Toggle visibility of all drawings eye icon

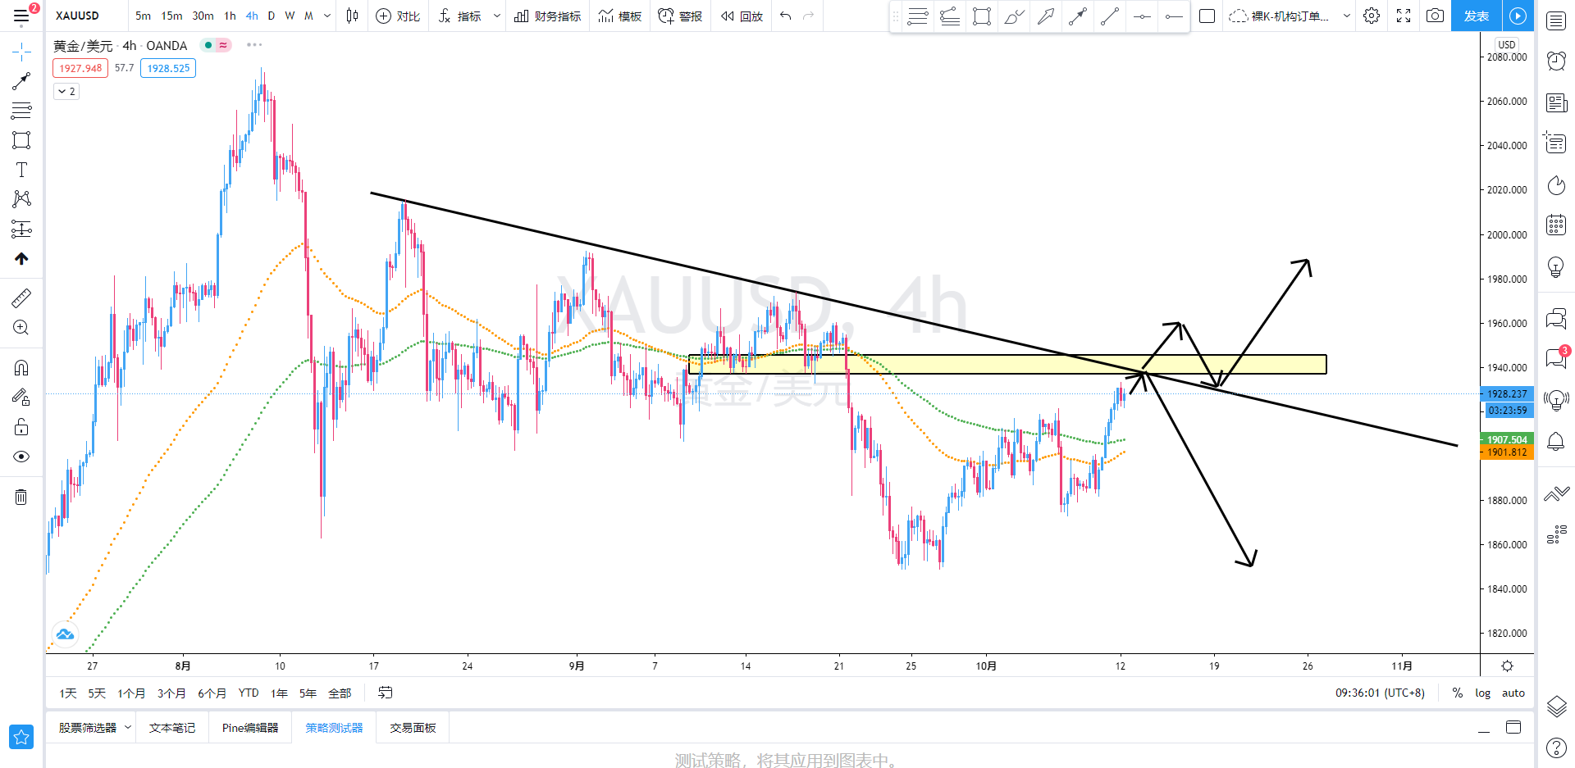point(21,457)
